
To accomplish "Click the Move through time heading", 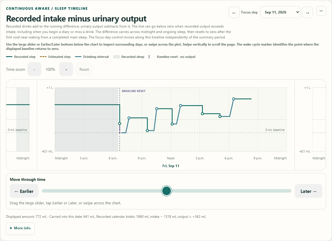I will [x=27, y=179].
